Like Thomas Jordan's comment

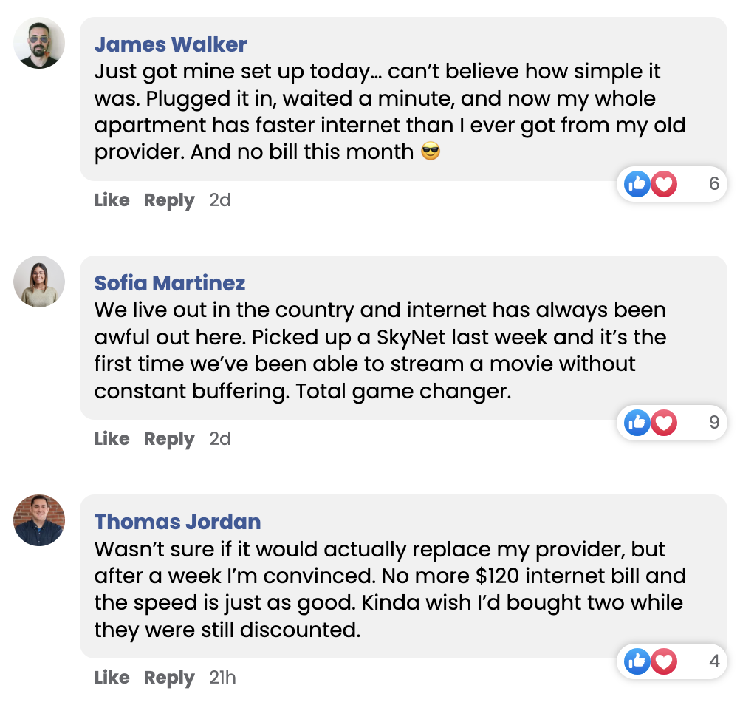click(112, 678)
